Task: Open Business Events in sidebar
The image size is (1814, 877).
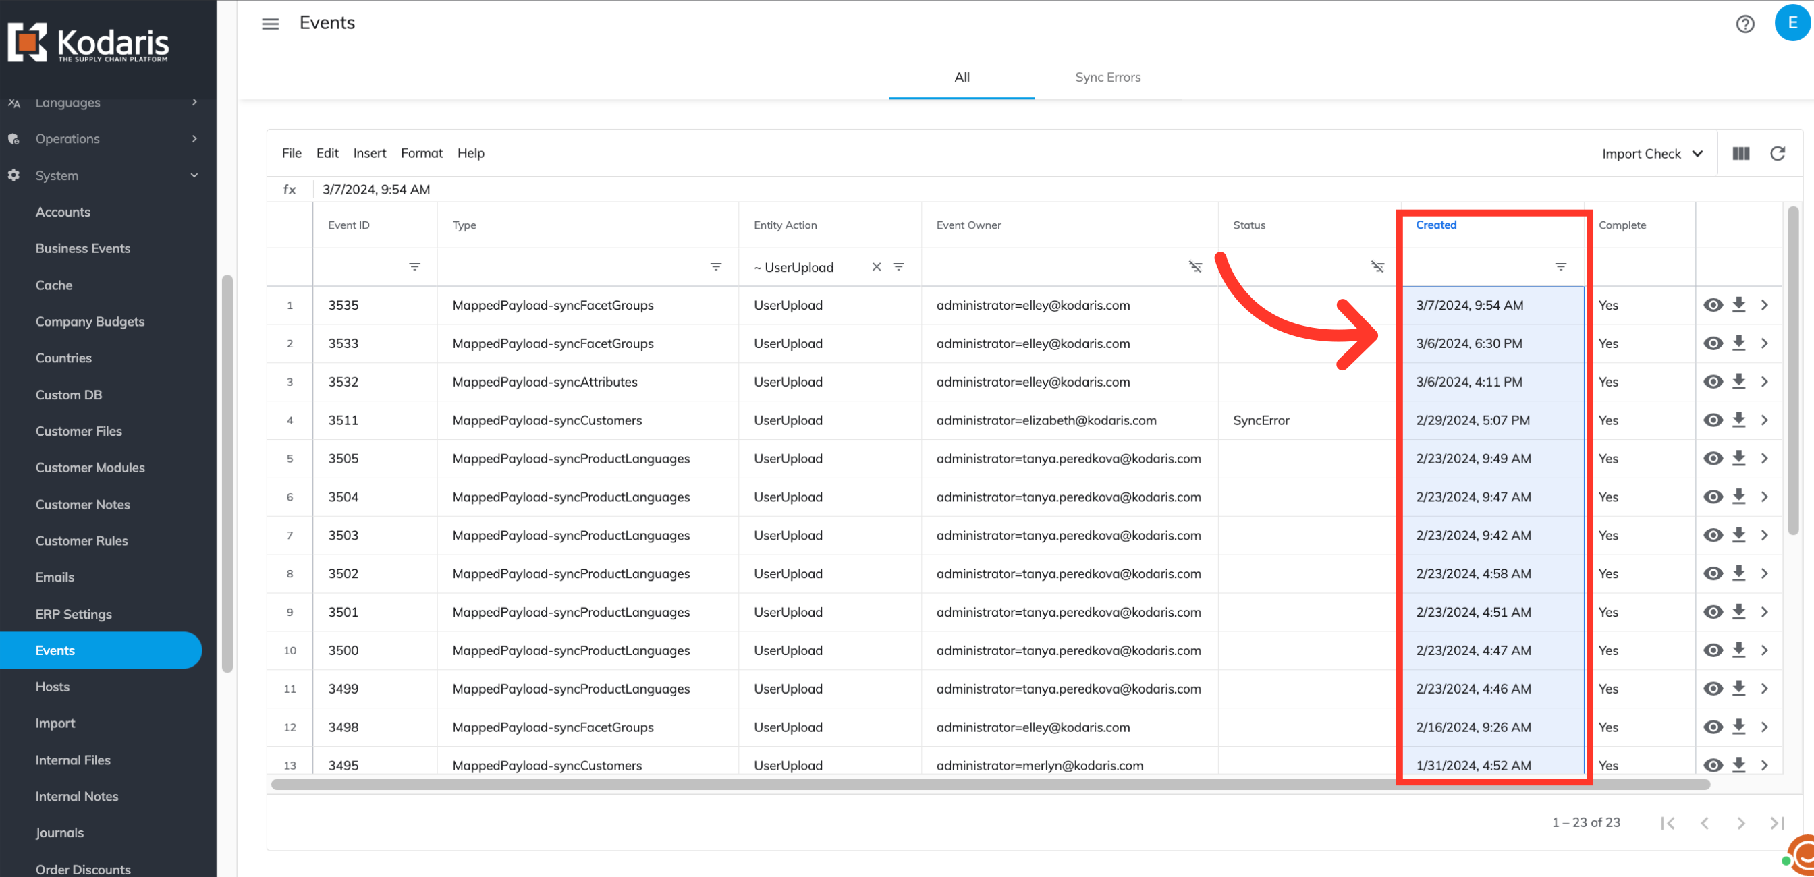Action: (x=83, y=248)
